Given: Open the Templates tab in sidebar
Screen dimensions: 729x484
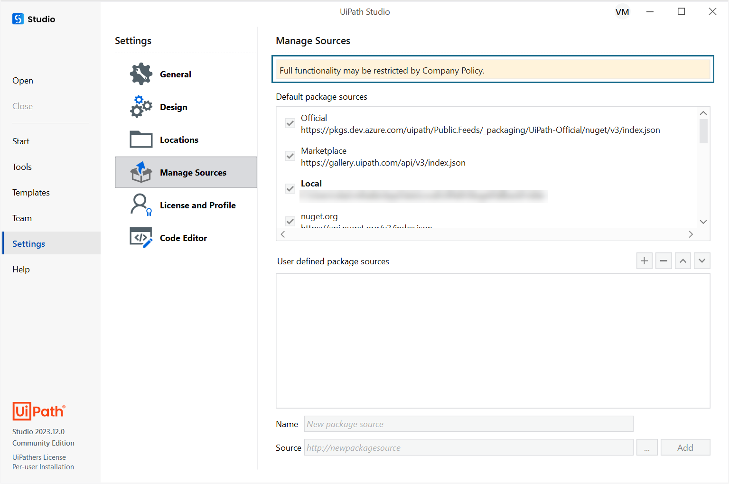Looking at the screenshot, I should (31, 193).
